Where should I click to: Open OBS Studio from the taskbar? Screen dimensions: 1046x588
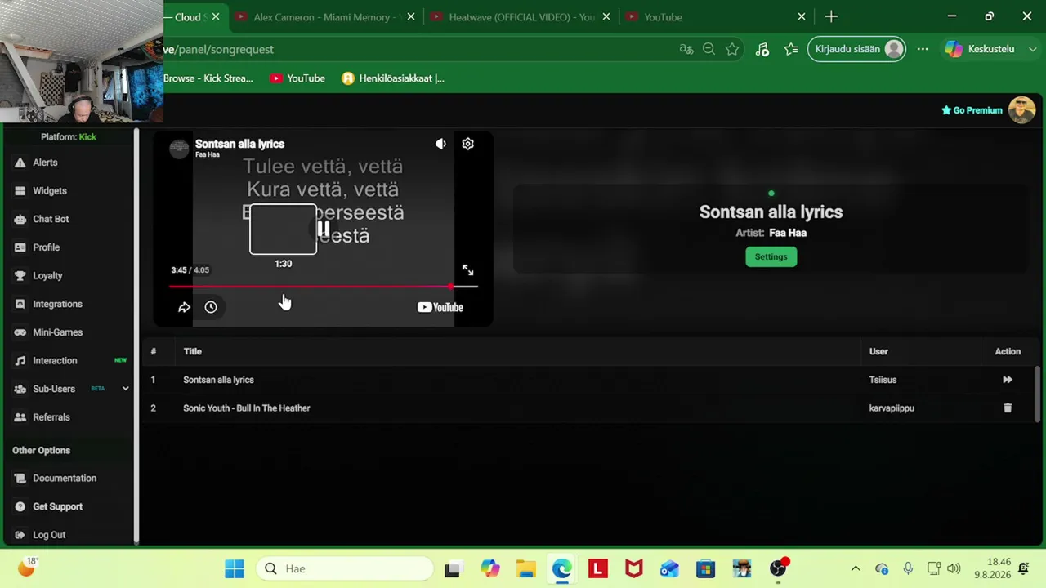tap(777, 568)
